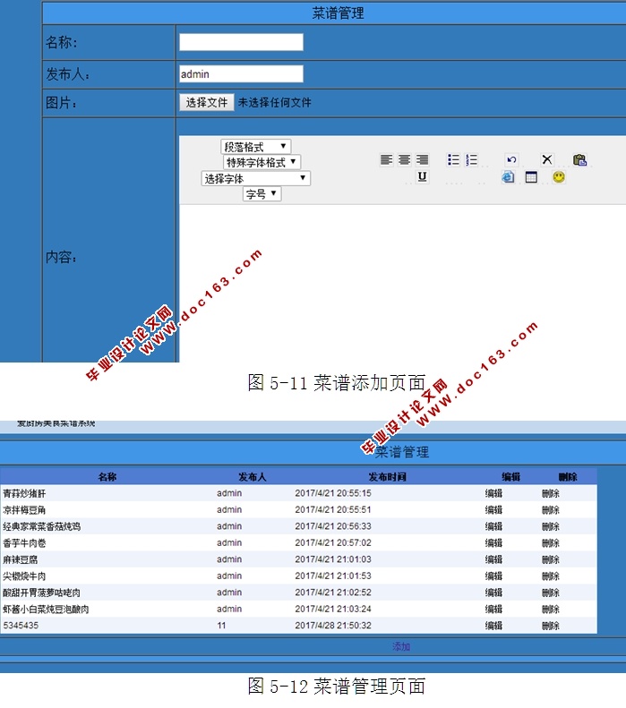This screenshot has width=626, height=708.
Task: Align text right in editor toolbar
Action: tap(423, 160)
